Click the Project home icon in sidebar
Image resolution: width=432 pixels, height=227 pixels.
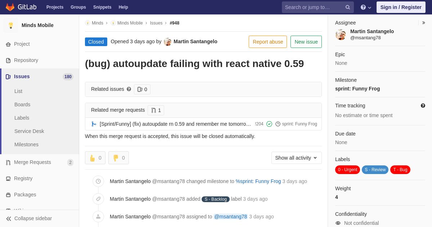pos(8,44)
